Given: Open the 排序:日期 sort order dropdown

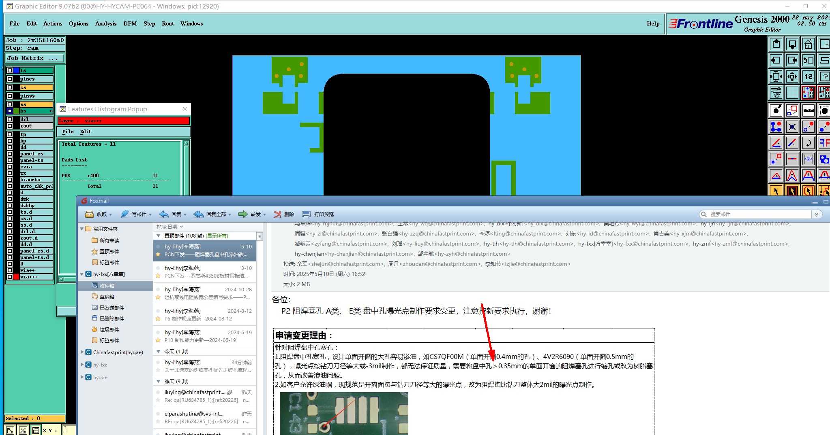Looking at the screenshot, I should 169,227.
